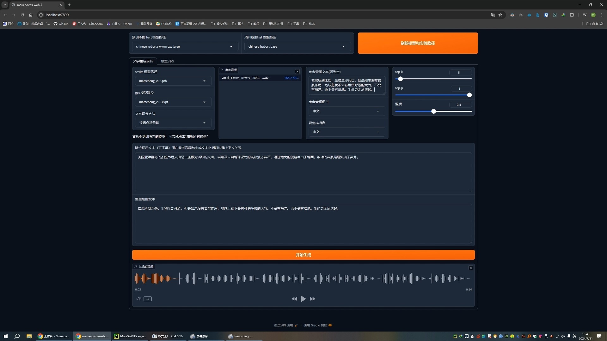Expand 文本切分方法 dropdown
This screenshot has height=341, width=607.
[x=173, y=123]
